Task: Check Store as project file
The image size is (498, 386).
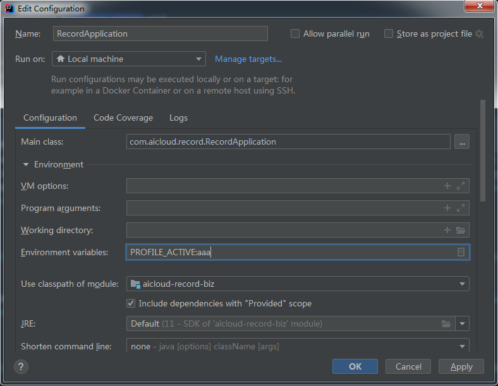Action: coord(389,34)
